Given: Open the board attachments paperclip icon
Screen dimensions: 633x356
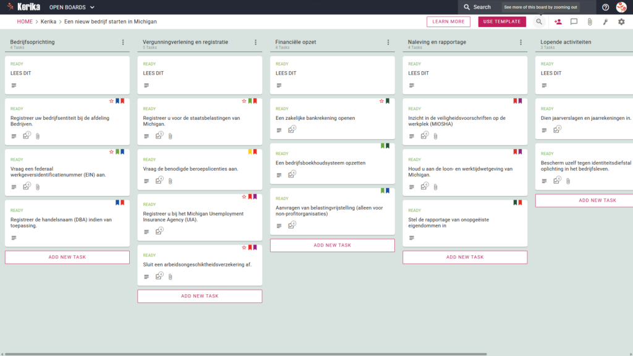Looking at the screenshot, I should pos(590,22).
